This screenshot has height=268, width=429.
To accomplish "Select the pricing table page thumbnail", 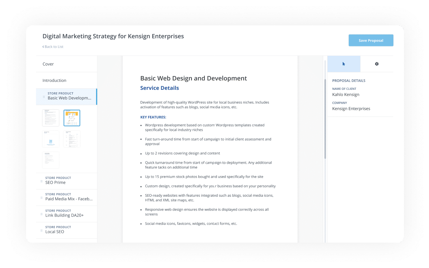I will (x=72, y=139).
